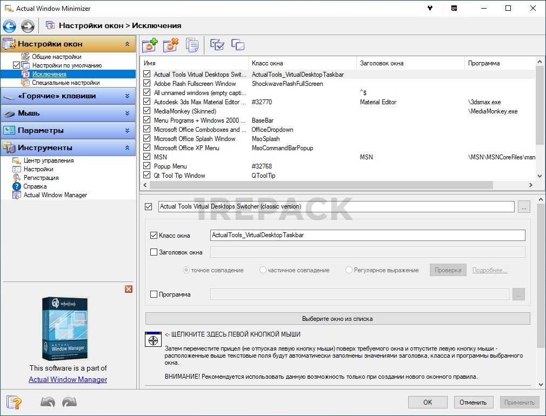Expand the «Горячие» клавиши section

127,96
